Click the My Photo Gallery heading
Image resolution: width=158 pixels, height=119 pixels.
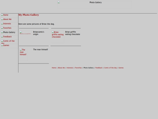[x=29, y=15]
